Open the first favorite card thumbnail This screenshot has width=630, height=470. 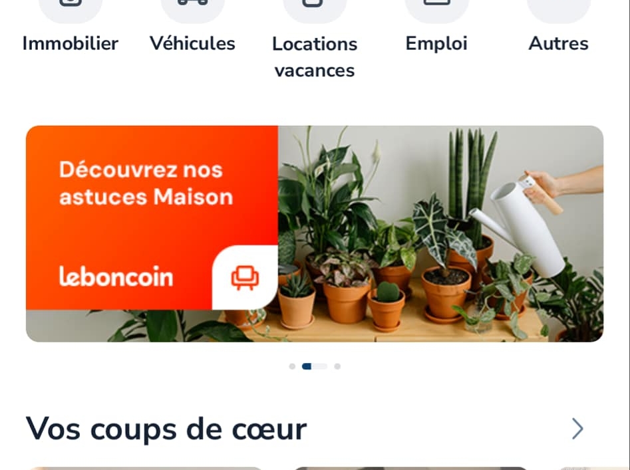pos(146,469)
